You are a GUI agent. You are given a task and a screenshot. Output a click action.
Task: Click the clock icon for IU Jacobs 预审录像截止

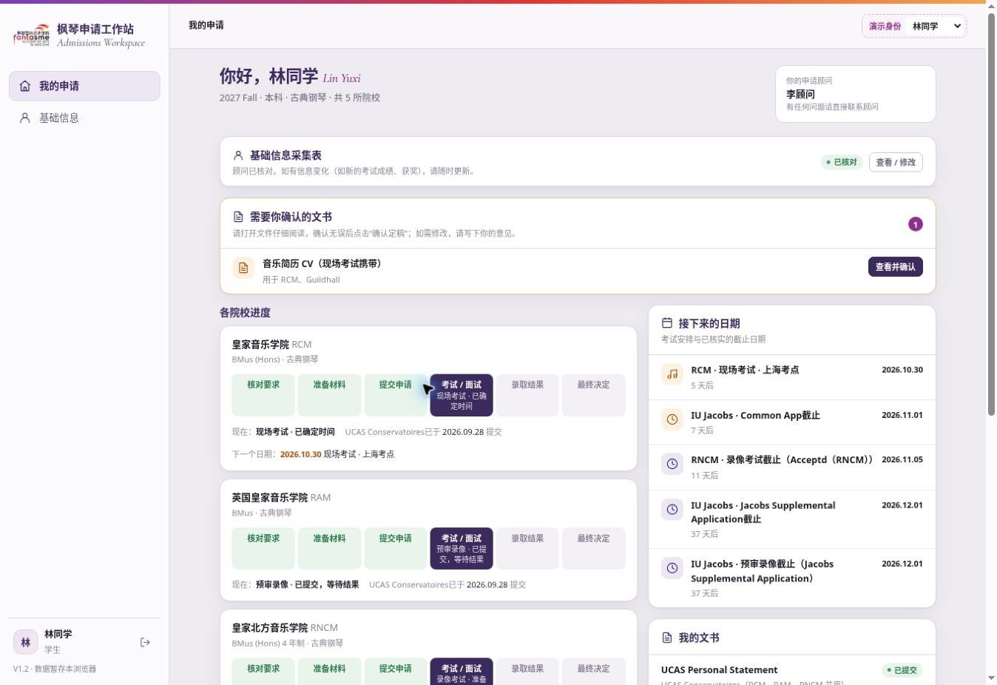click(x=672, y=568)
